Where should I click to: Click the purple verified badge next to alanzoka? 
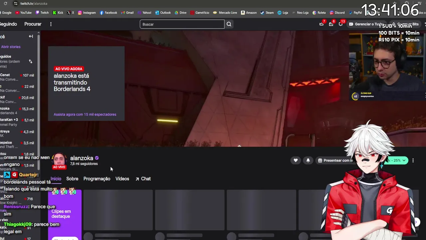coord(97,158)
